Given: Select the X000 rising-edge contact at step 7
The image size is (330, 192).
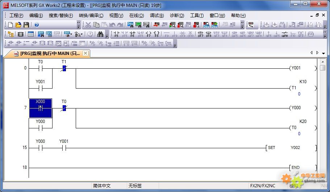Looking at the screenshot, I should (x=41, y=108).
